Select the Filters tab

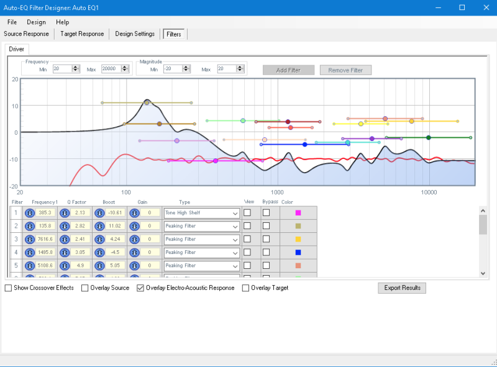click(174, 34)
